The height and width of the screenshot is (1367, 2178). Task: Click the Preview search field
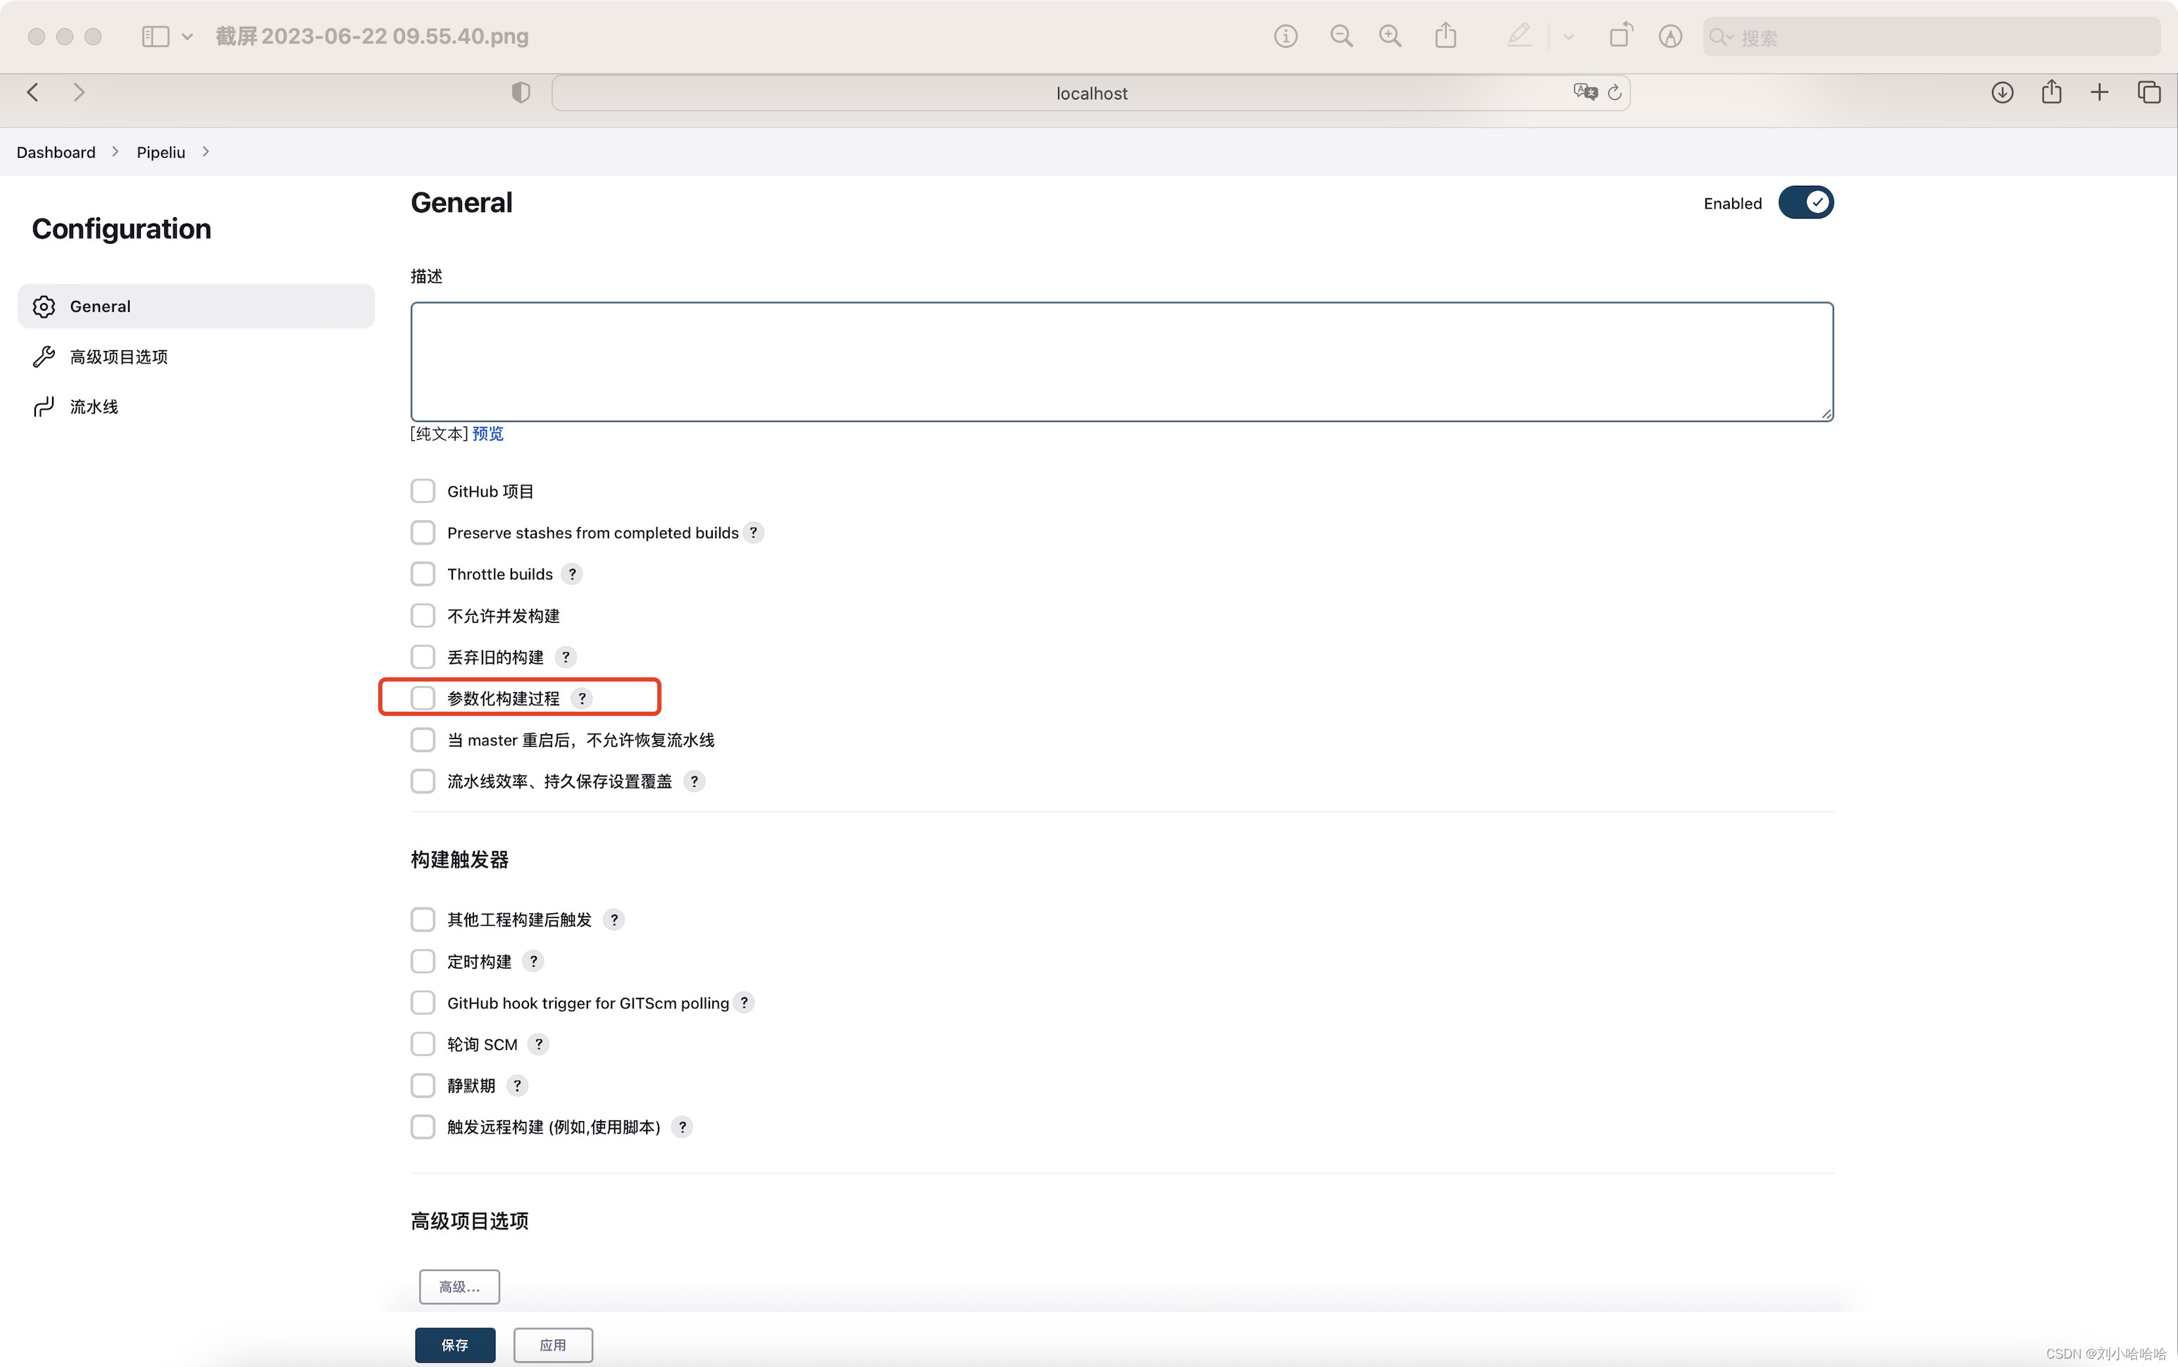(x=1931, y=37)
